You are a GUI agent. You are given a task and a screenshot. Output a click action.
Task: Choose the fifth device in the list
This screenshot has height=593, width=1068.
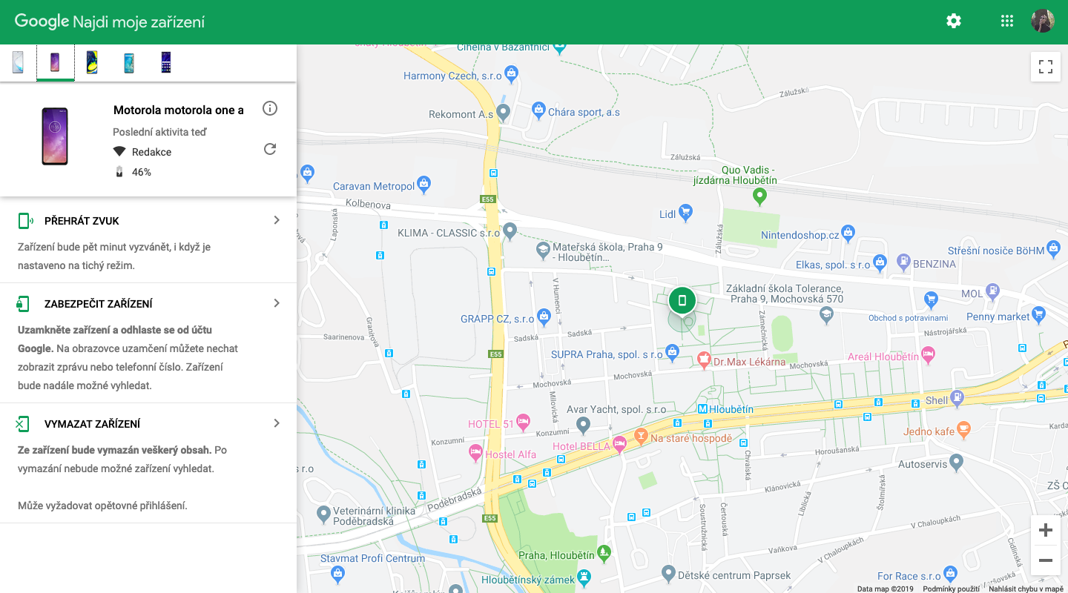tap(166, 63)
